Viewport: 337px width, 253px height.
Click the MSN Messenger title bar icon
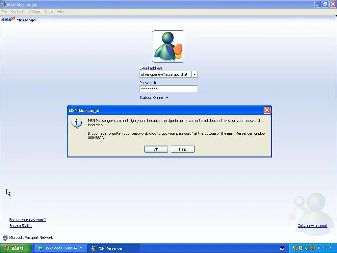pyautogui.click(x=3, y=4)
